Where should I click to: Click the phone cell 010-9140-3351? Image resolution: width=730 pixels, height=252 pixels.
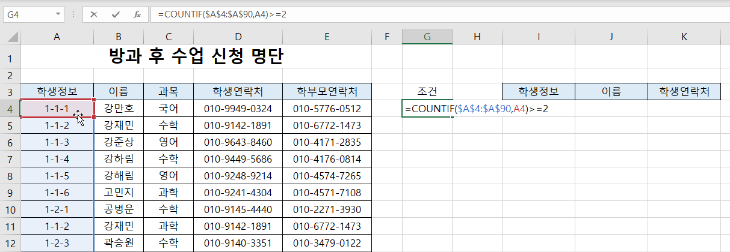coord(238,243)
